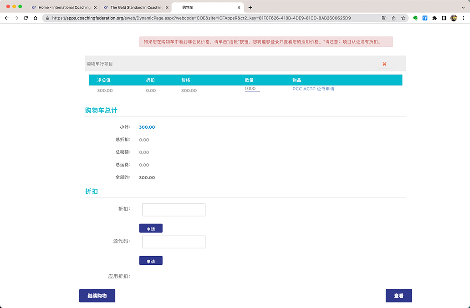The image size is (470, 308).
Task: Open the Evernote extension icon
Action: (x=415, y=18)
